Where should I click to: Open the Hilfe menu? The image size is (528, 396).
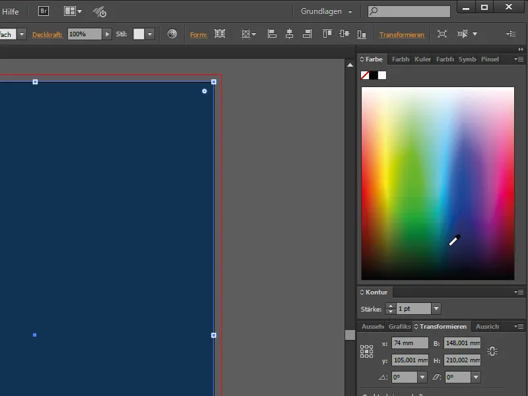pos(11,11)
